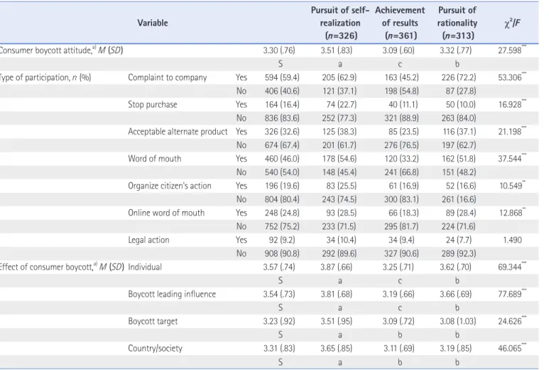Select the cell "92 (9.2)"

(282, 240)
